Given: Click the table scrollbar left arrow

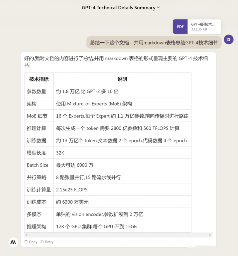Looking at the screenshot, I should 27,235.
